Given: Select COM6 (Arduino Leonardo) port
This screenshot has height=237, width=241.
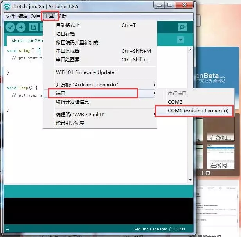Looking at the screenshot, I should (194, 111).
